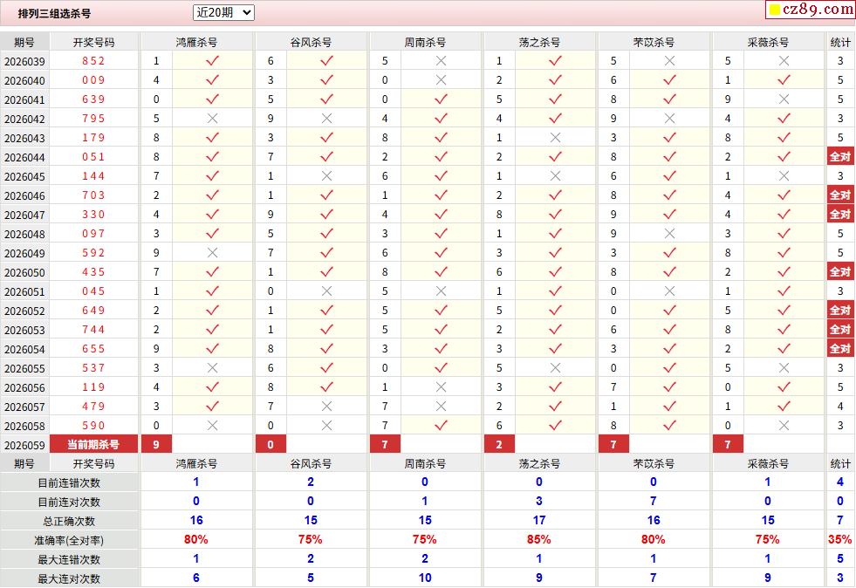Click the yellow square beside cz89.com
The width and height of the screenshot is (856, 588).
point(774,10)
